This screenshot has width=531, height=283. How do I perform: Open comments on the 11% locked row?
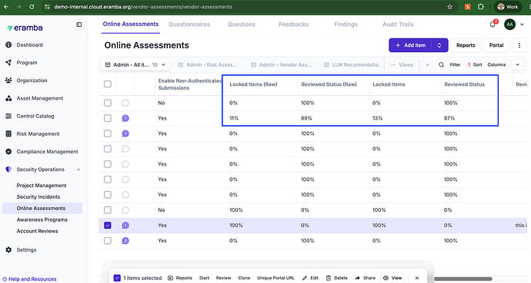coord(125,118)
